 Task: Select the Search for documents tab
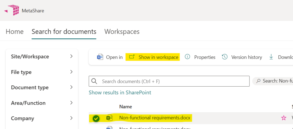[x=64, y=32]
